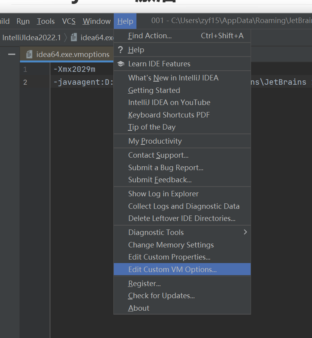The width and height of the screenshot is (312, 338).
Task: Click the question mark icon beside Help entry
Action: 120,50
